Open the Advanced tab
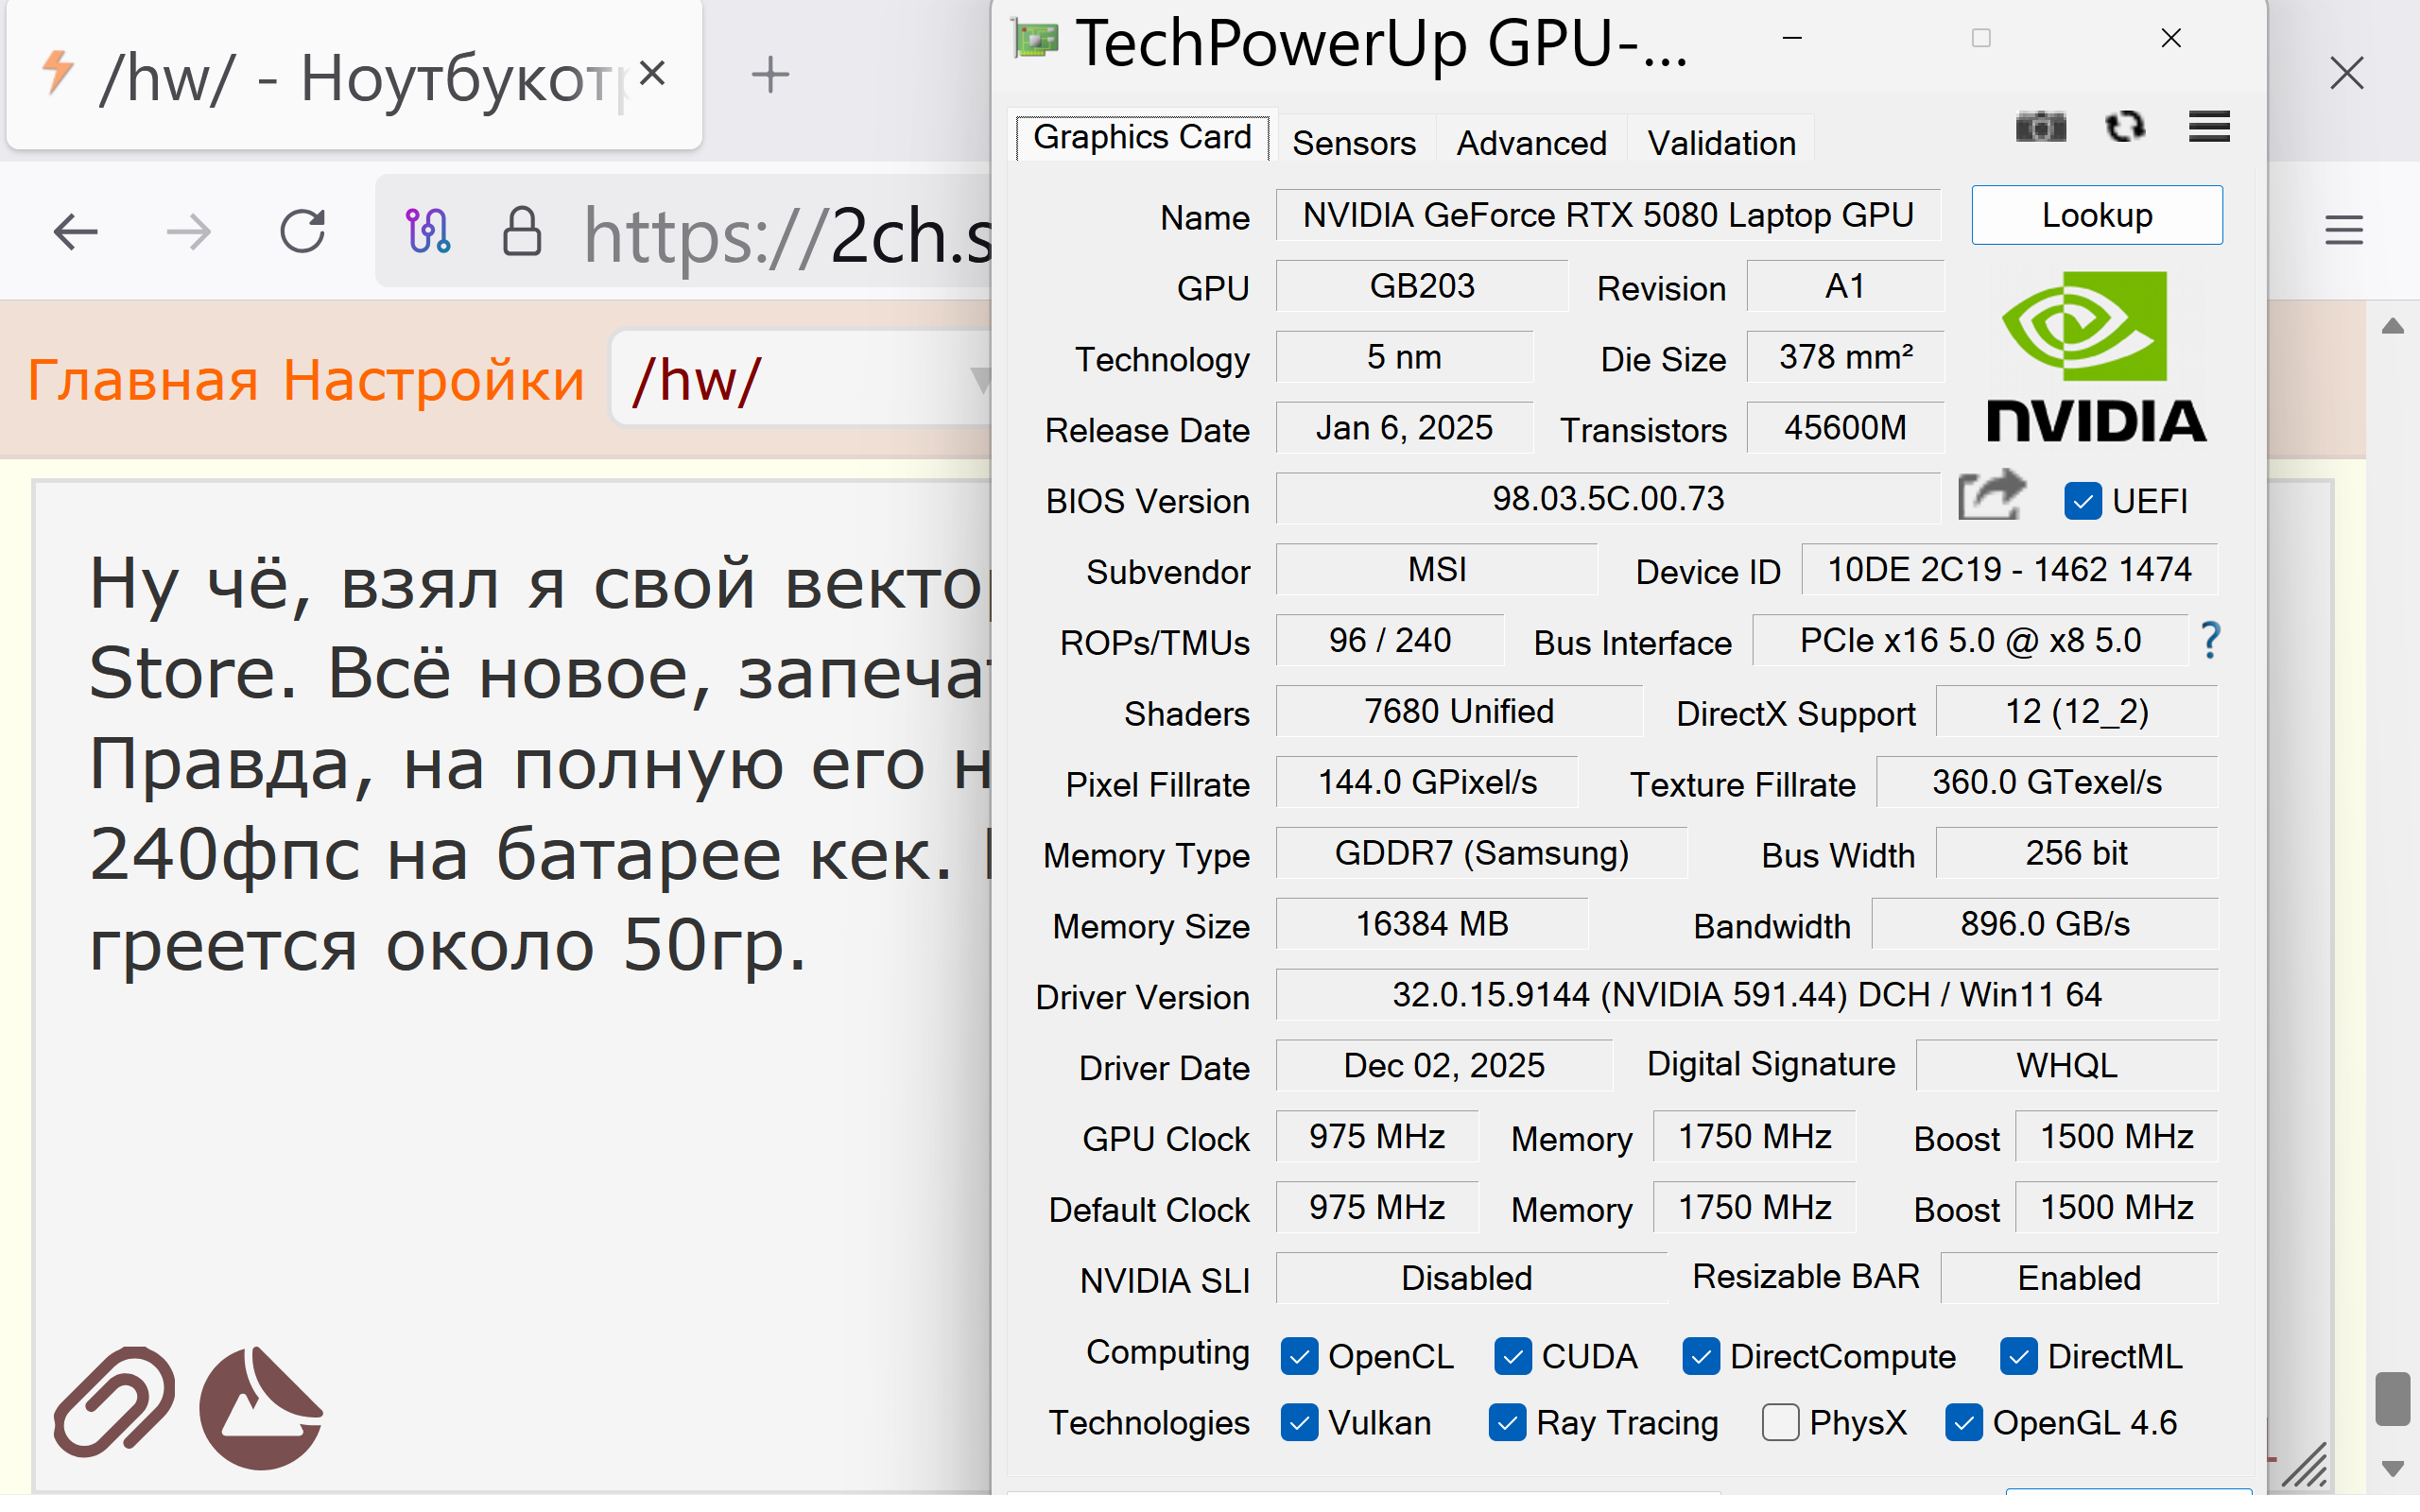2420x1512 pixels. 1530,143
